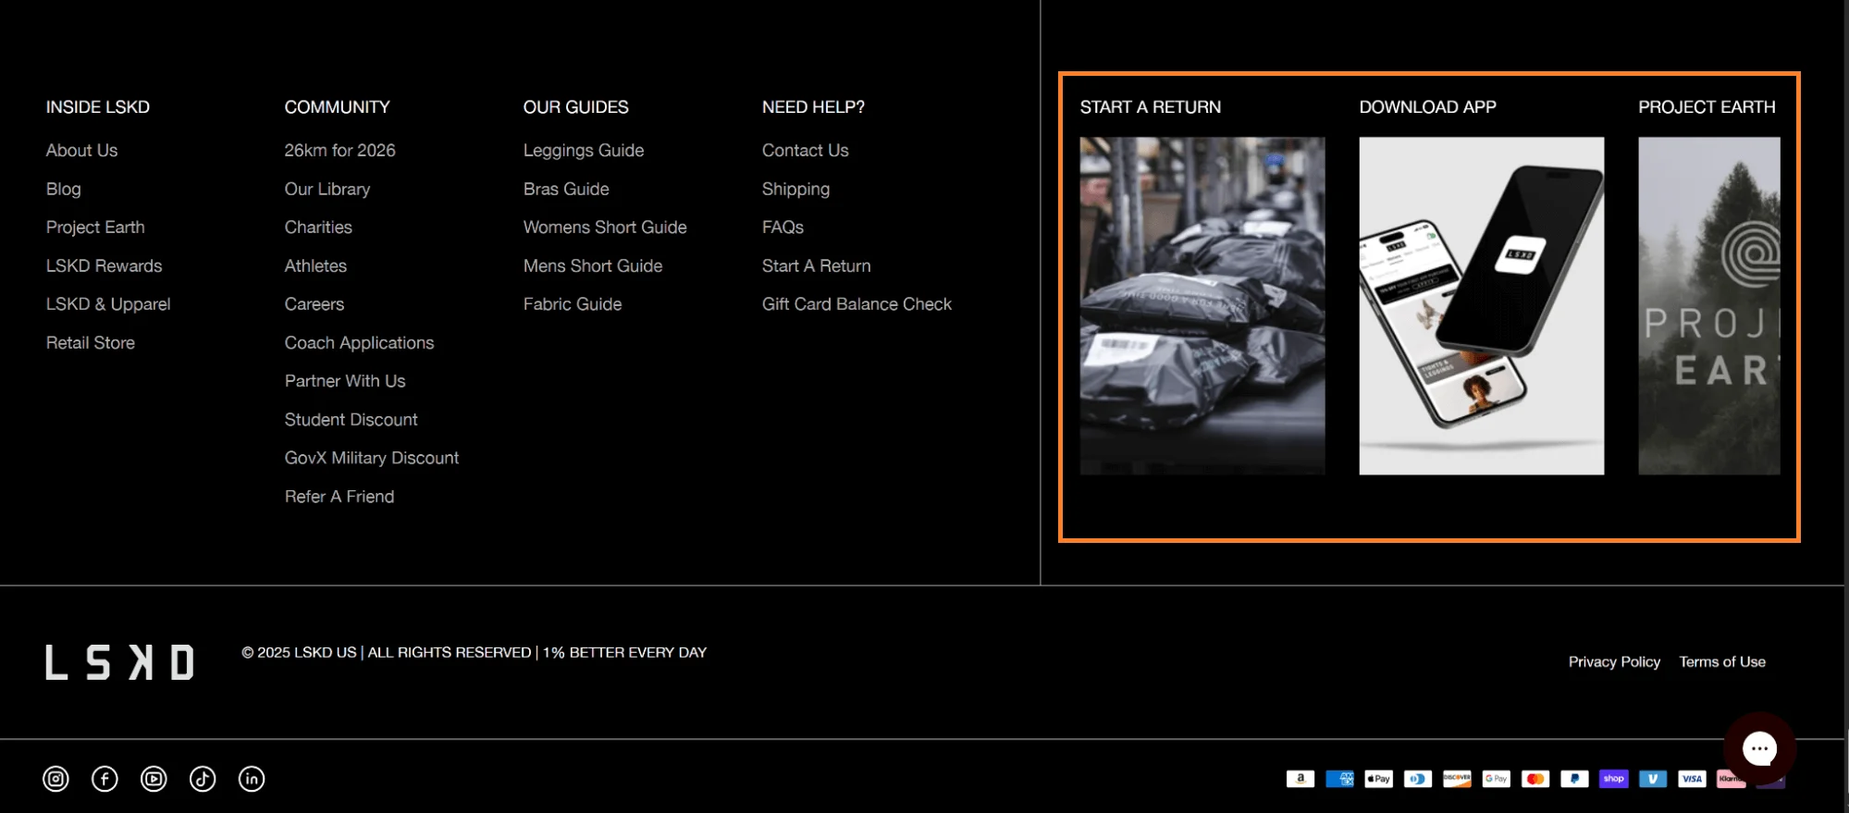This screenshot has width=1849, height=813.
Task: Click Contact Us link
Action: click(805, 150)
